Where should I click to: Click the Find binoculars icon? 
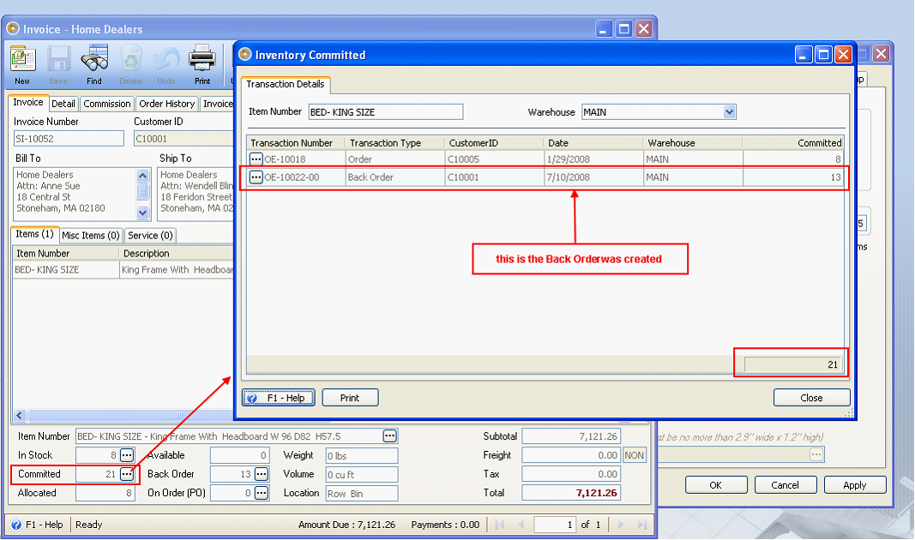[93, 63]
